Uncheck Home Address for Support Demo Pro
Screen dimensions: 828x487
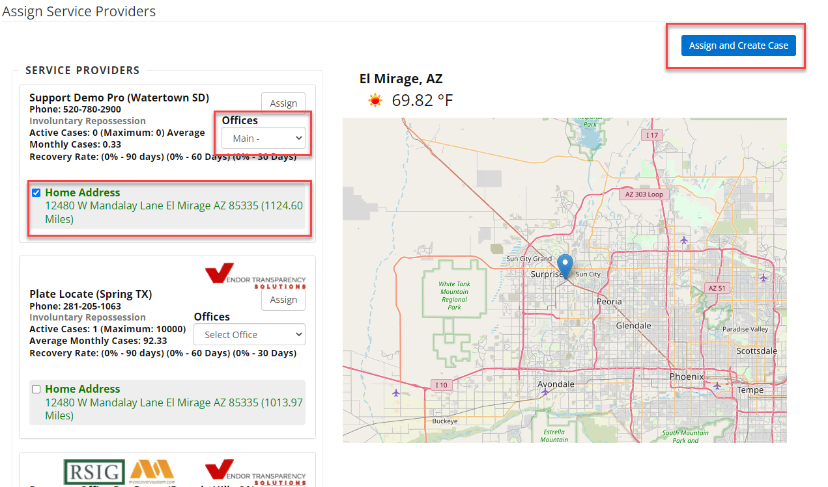coord(36,192)
